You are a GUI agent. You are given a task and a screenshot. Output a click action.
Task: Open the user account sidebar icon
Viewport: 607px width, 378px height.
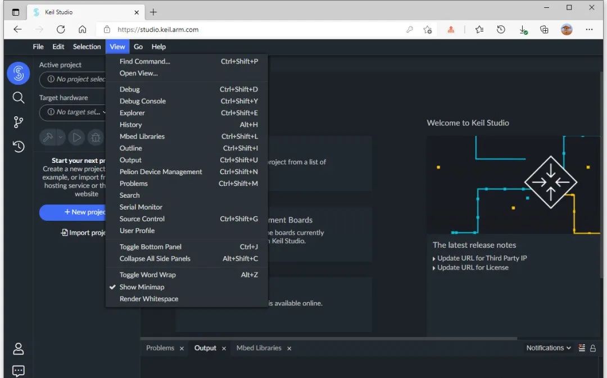(x=18, y=349)
